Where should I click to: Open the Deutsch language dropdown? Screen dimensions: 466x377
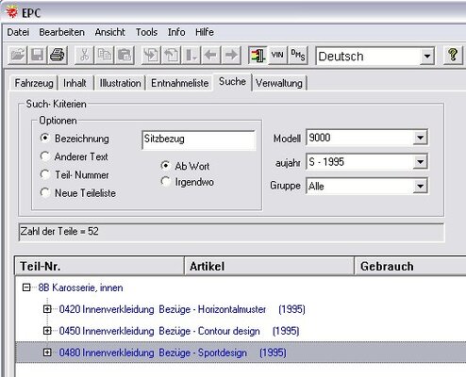tap(426, 57)
